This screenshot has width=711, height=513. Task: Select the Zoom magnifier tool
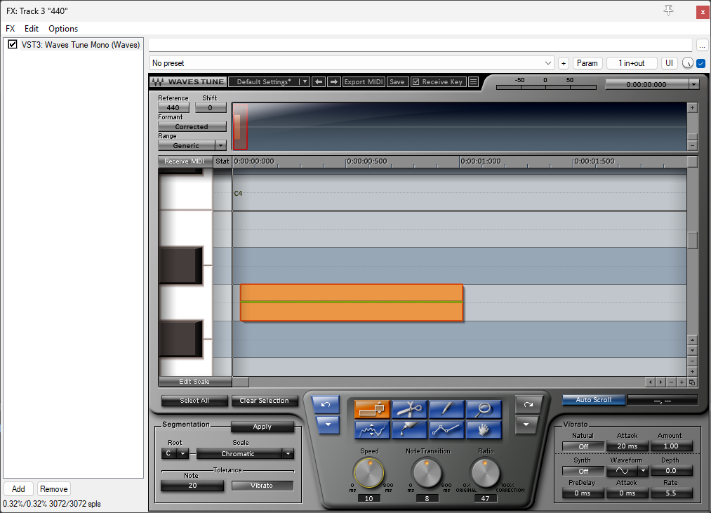[484, 409]
